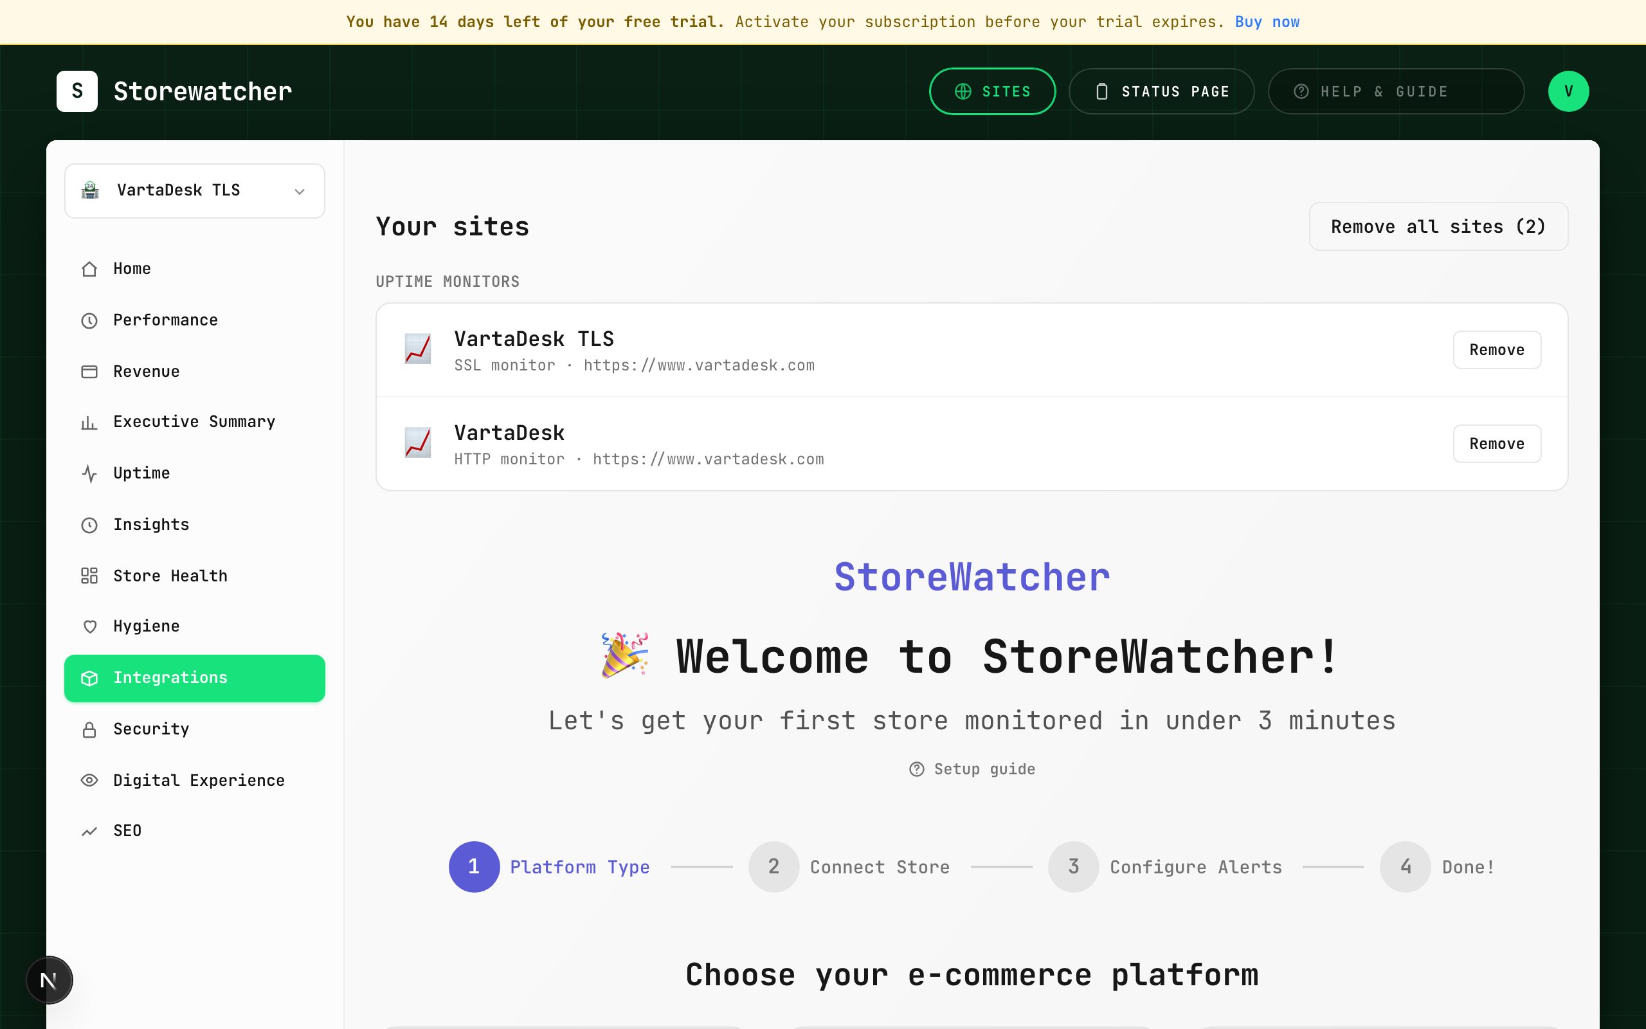
Task: Open the Sites tab
Action: click(992, 91)
